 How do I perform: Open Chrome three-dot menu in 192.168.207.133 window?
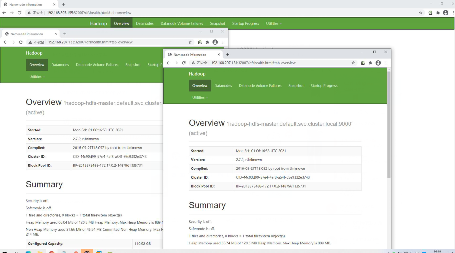click(223, 42)
